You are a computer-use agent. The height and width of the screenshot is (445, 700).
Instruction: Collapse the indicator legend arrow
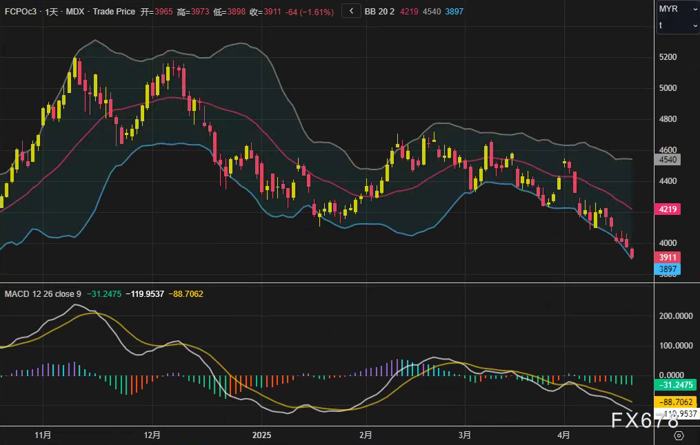click(351, 12)
